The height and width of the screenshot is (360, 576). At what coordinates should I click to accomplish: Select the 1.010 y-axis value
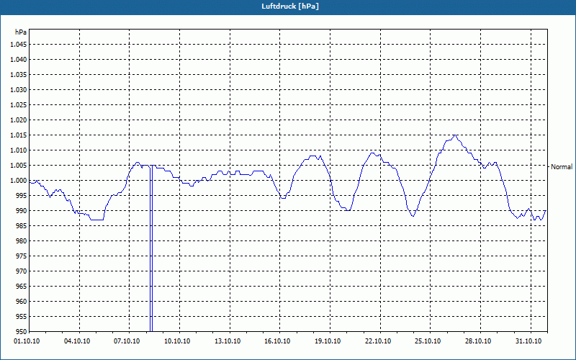tap(19, 150)
